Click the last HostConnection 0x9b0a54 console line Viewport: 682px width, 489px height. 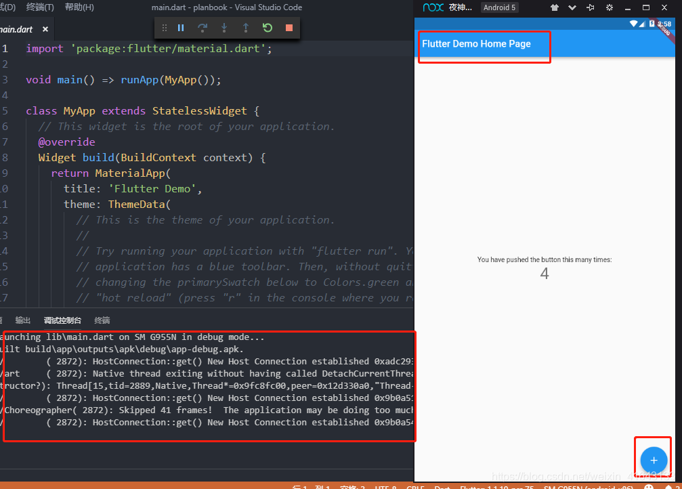click(x=207, y=423)
